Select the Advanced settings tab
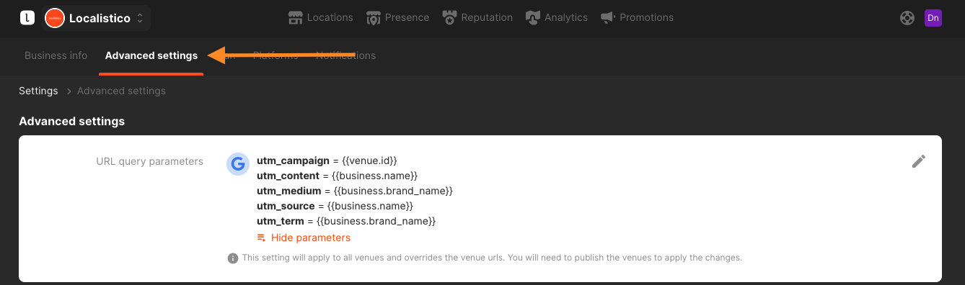Image resolution: width=965 pixels, height=285 pixels. (151, 55)
